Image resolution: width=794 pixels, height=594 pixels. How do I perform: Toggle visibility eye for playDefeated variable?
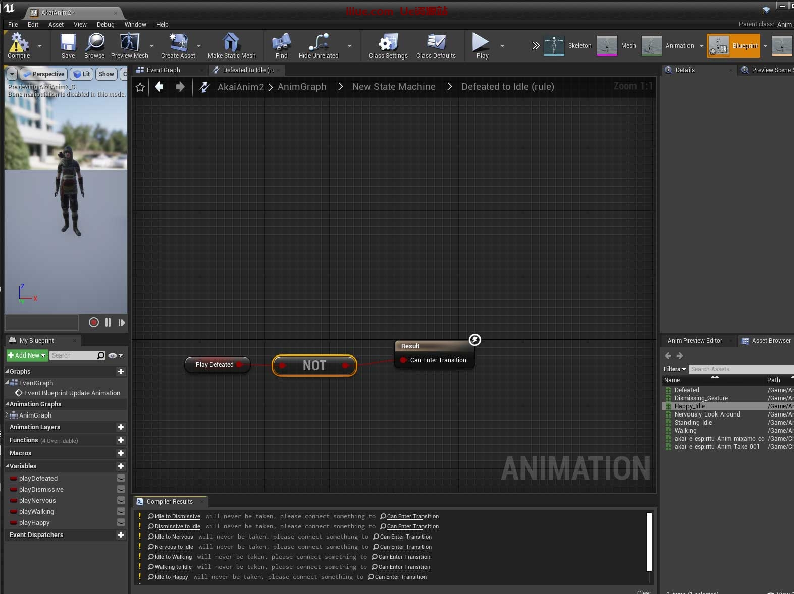point(121,478)
